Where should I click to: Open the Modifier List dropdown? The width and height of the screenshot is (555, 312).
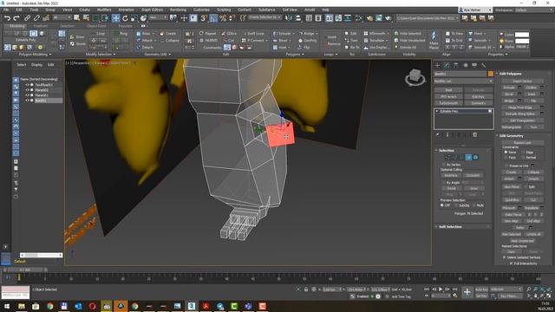(463, 81)
